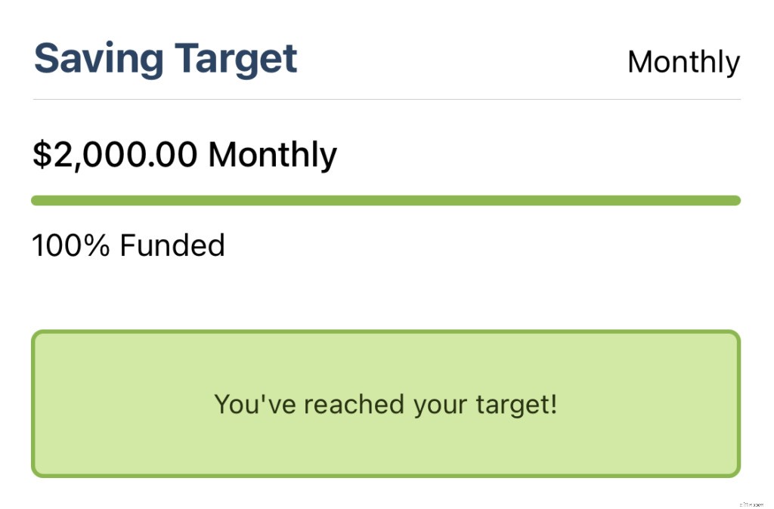Click the word Saving in the title
Screen dimensions: 774x509
98,59
